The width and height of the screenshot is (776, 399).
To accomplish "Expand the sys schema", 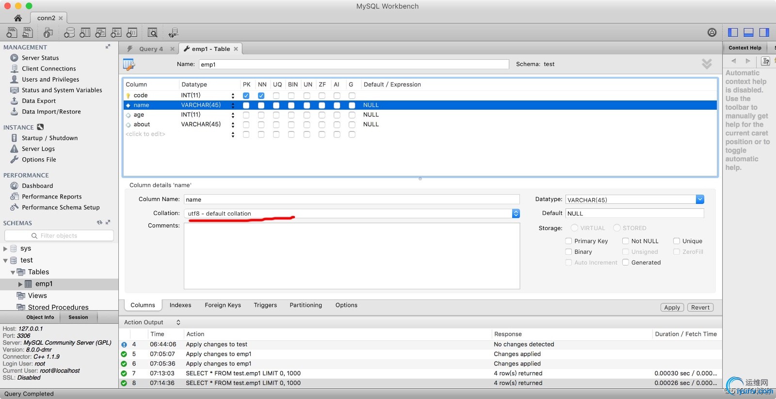I will pos(5,249).
